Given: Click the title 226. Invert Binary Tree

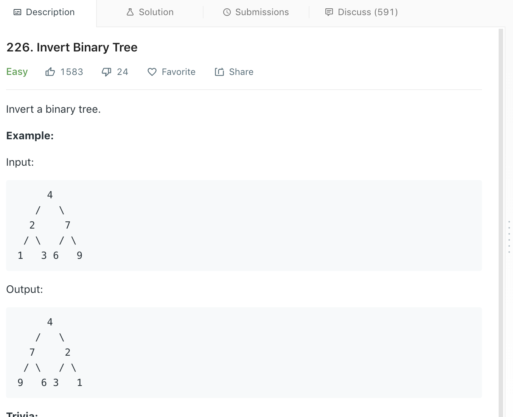Looking at the screenshot, I should point(72,47).
